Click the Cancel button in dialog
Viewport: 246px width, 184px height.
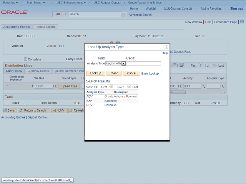(131, 73)
